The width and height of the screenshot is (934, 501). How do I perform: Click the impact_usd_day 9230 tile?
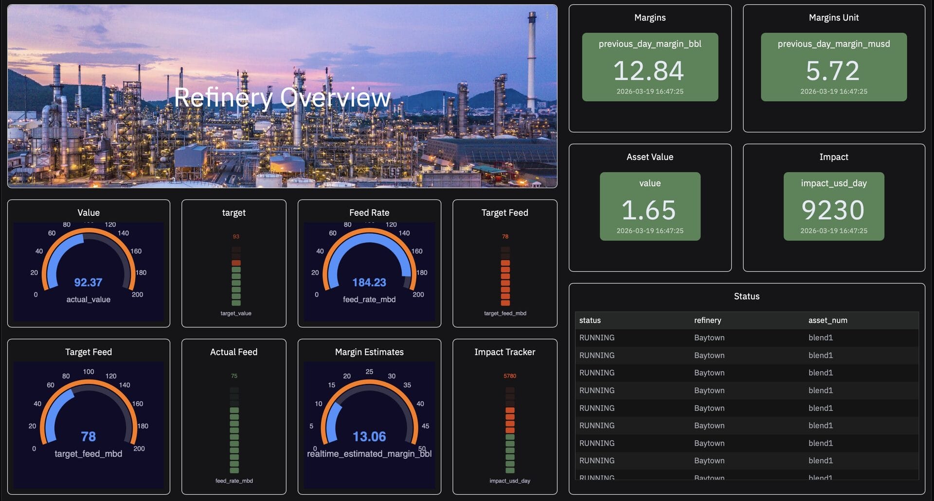[833, 207]
